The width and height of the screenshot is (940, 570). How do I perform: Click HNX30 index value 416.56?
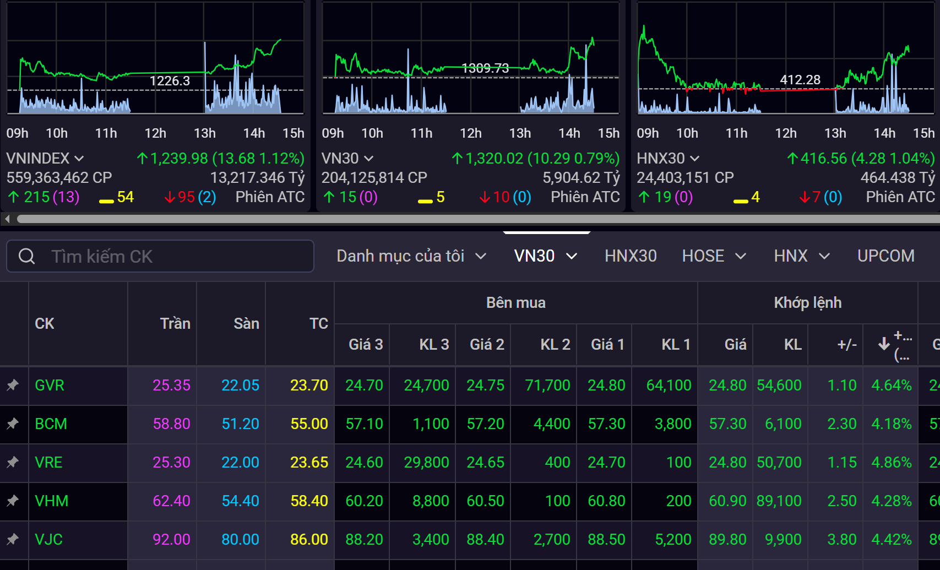[x=824, y=159]
